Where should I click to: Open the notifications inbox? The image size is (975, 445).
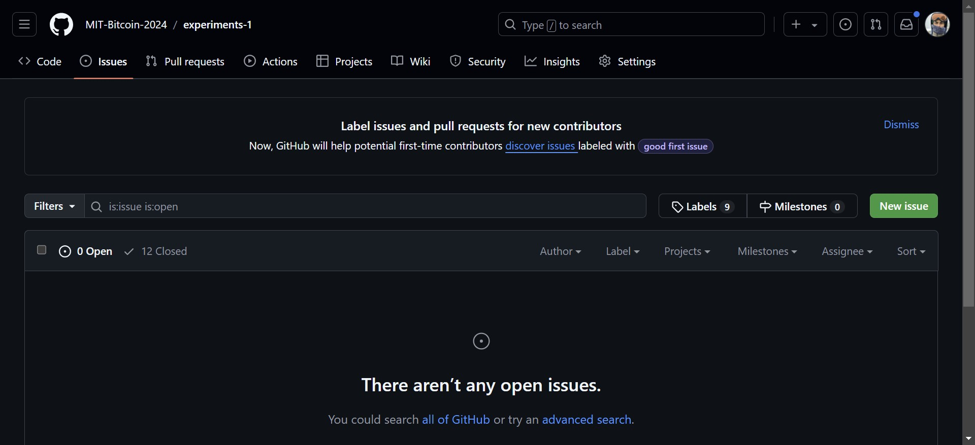click(906, 24)
